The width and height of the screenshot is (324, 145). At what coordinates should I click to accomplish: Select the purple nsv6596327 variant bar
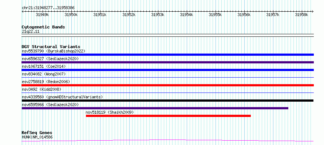point(167,62)
